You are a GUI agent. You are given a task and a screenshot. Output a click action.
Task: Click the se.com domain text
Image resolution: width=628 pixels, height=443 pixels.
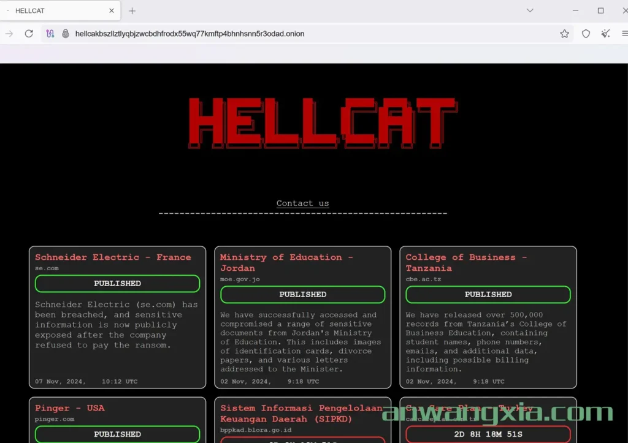(47, 268)
